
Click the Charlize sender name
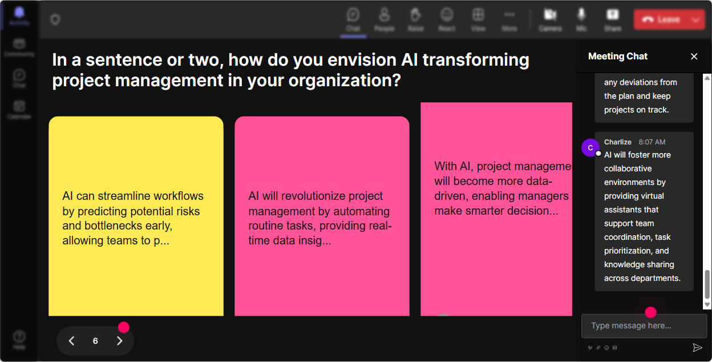click(618, 142)
